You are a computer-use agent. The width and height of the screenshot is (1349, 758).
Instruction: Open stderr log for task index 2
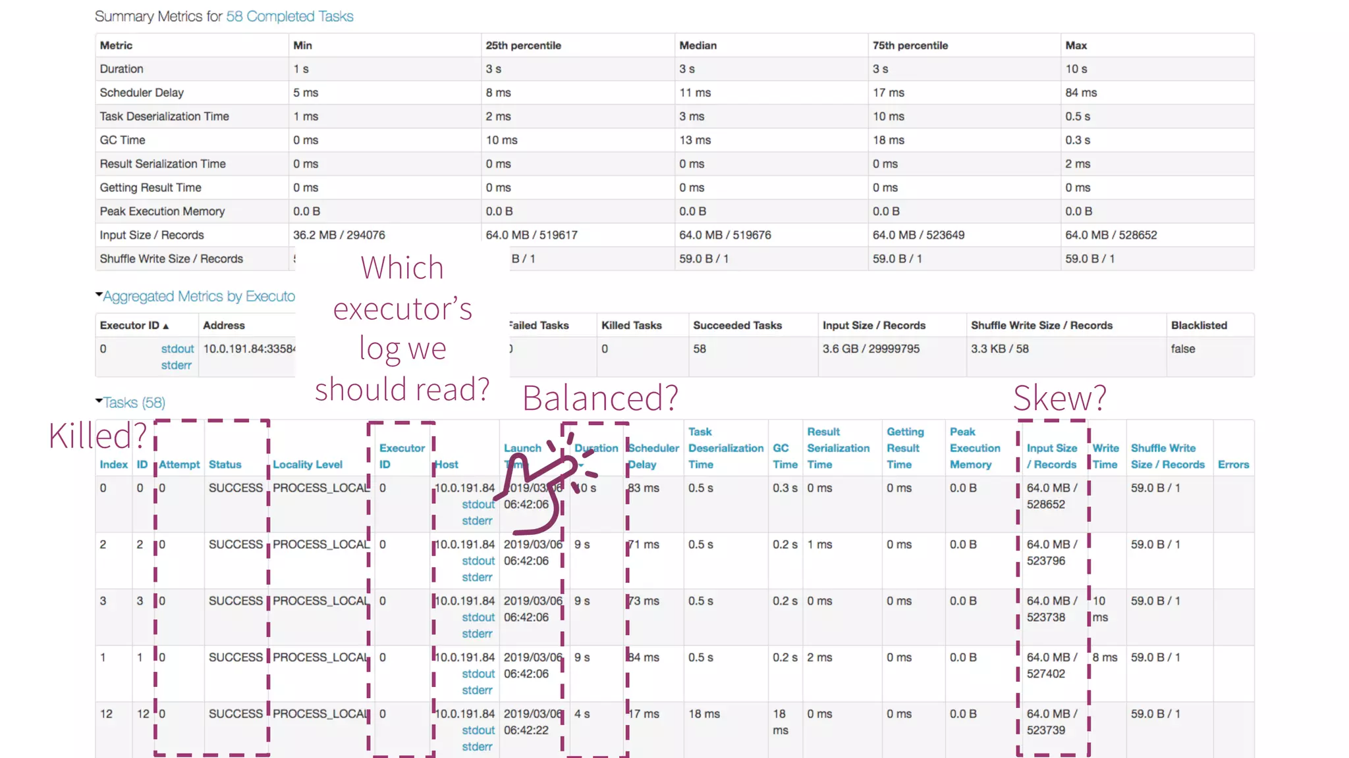477,578
